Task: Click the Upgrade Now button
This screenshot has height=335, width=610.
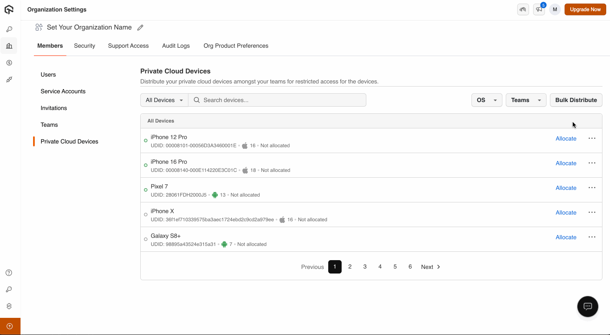Action: [585, 9]
